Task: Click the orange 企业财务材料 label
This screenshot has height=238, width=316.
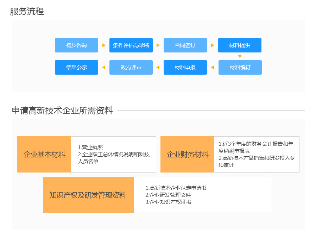Action: click(187, 155)
